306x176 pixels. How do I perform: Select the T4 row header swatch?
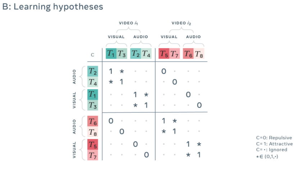[93, 82]
